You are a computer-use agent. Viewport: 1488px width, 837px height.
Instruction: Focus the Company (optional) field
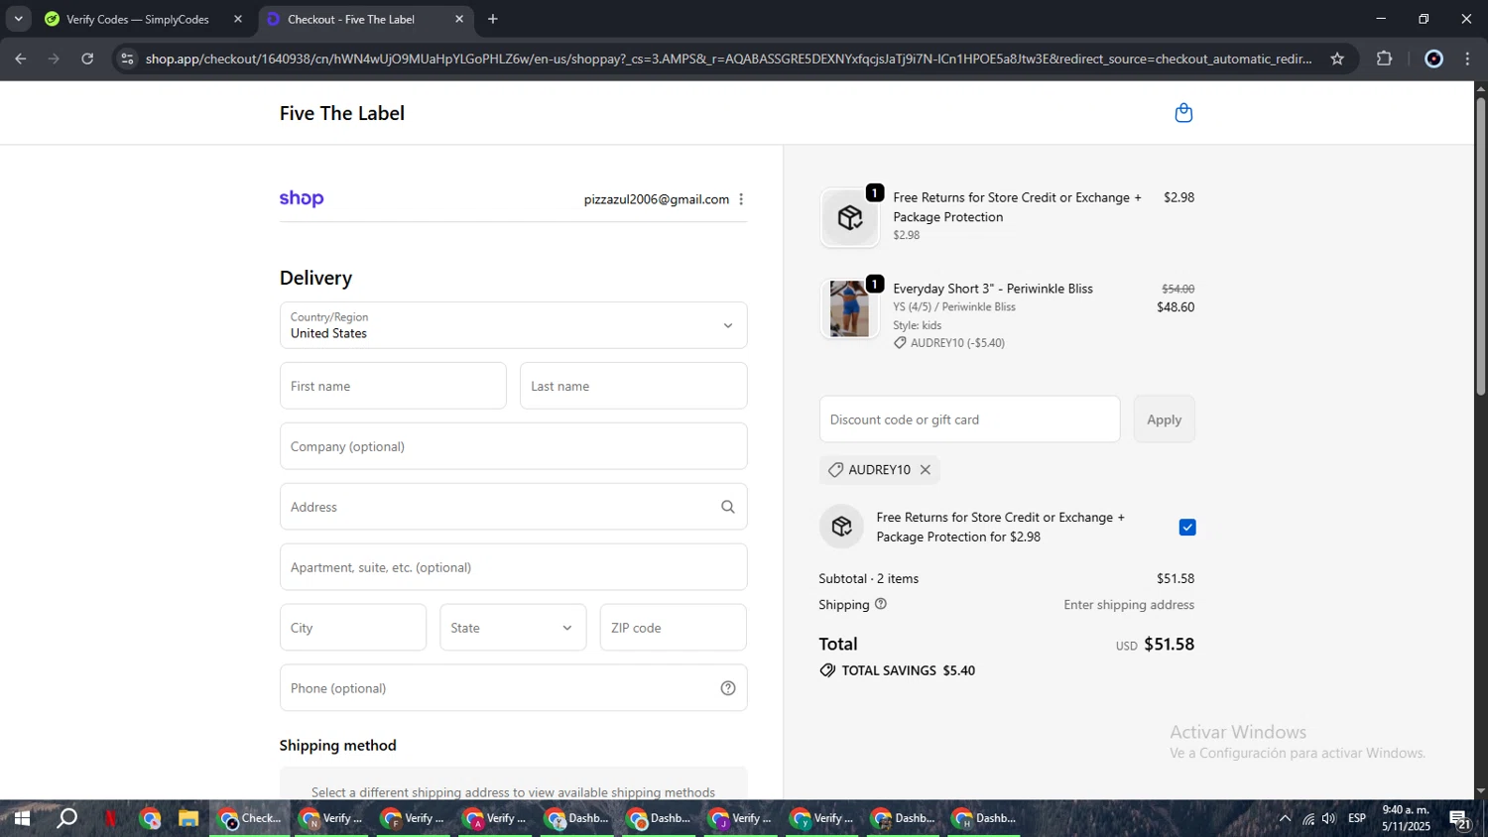point(513,446)
